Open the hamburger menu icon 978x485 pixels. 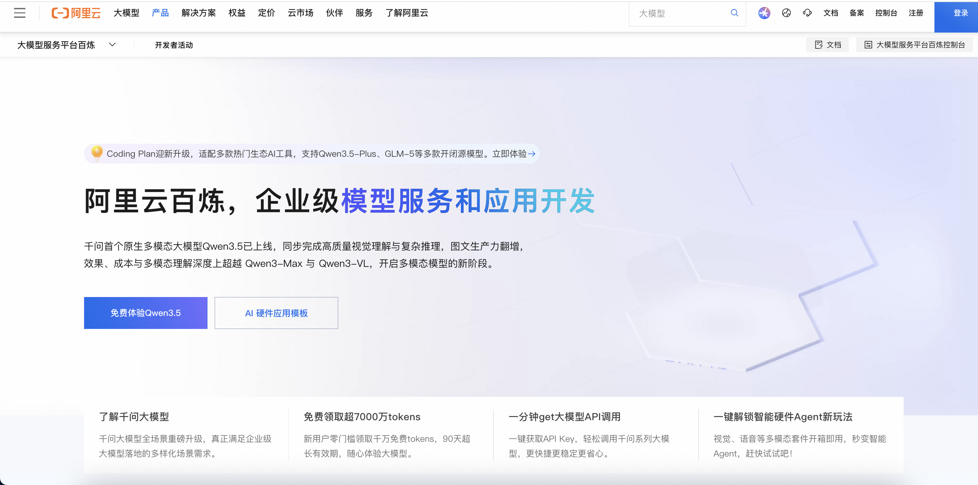[20, 13]
